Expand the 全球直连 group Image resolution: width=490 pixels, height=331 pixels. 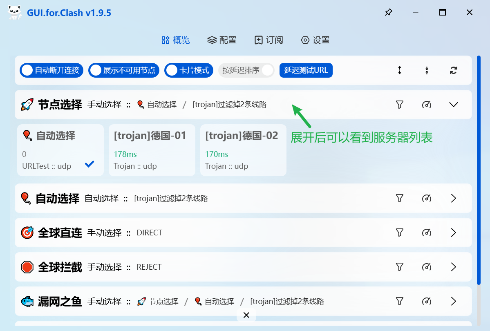[453, 233]
